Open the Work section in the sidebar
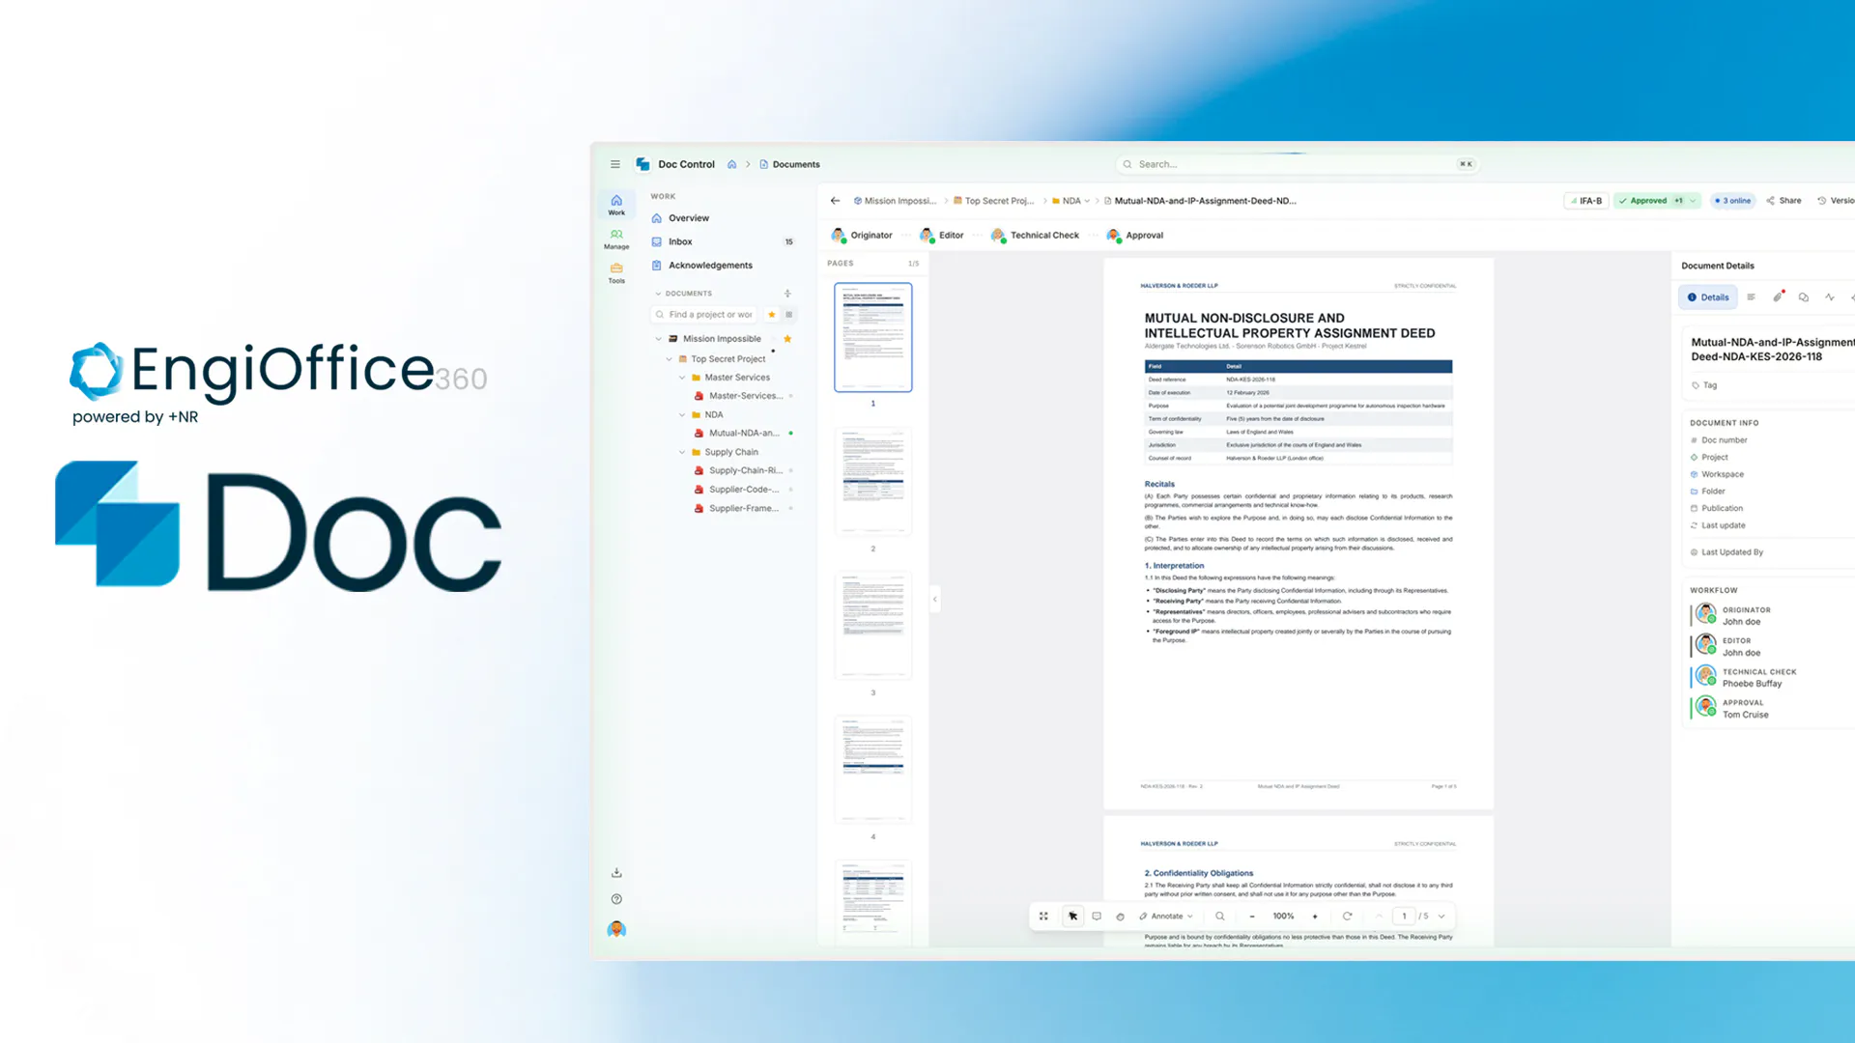 pyautogui.click(x=616, y=205)
